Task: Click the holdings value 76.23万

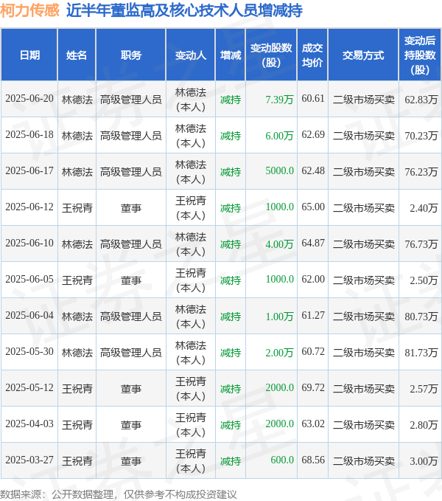Action: (x=421, y=172)
